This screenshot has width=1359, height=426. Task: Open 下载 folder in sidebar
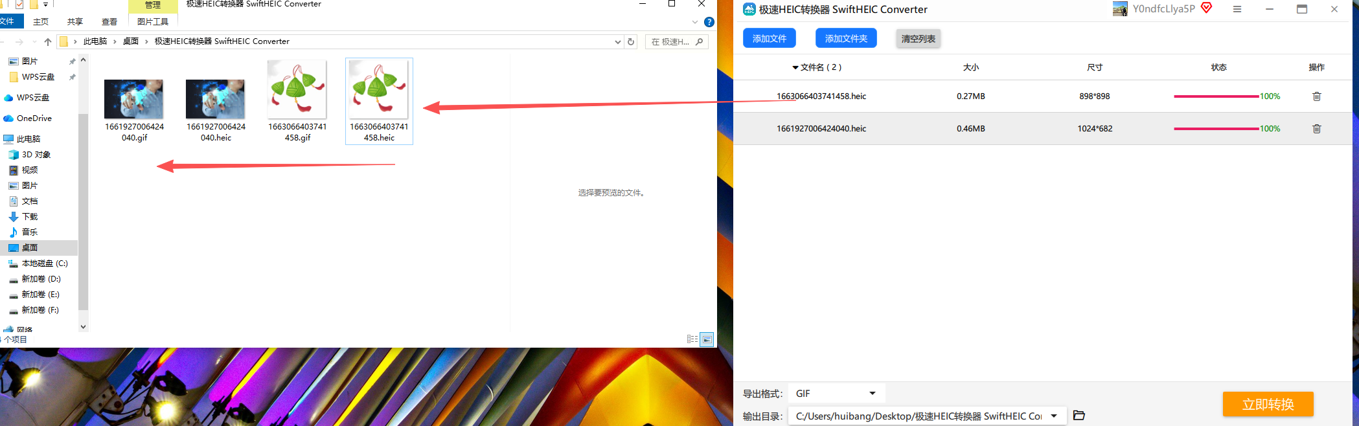point(23,217)
